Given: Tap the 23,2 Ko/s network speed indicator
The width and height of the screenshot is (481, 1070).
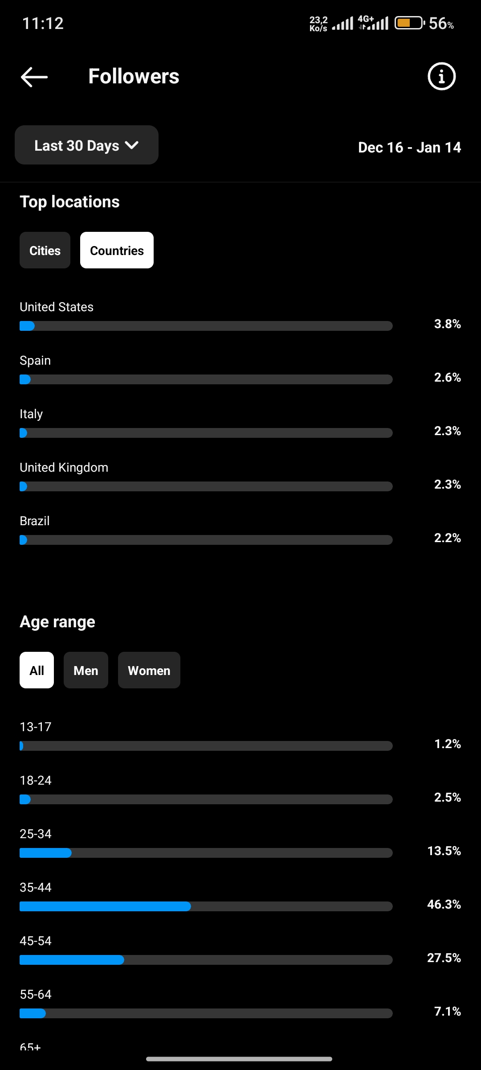Looking at the screenshot, I should (318, 24).
